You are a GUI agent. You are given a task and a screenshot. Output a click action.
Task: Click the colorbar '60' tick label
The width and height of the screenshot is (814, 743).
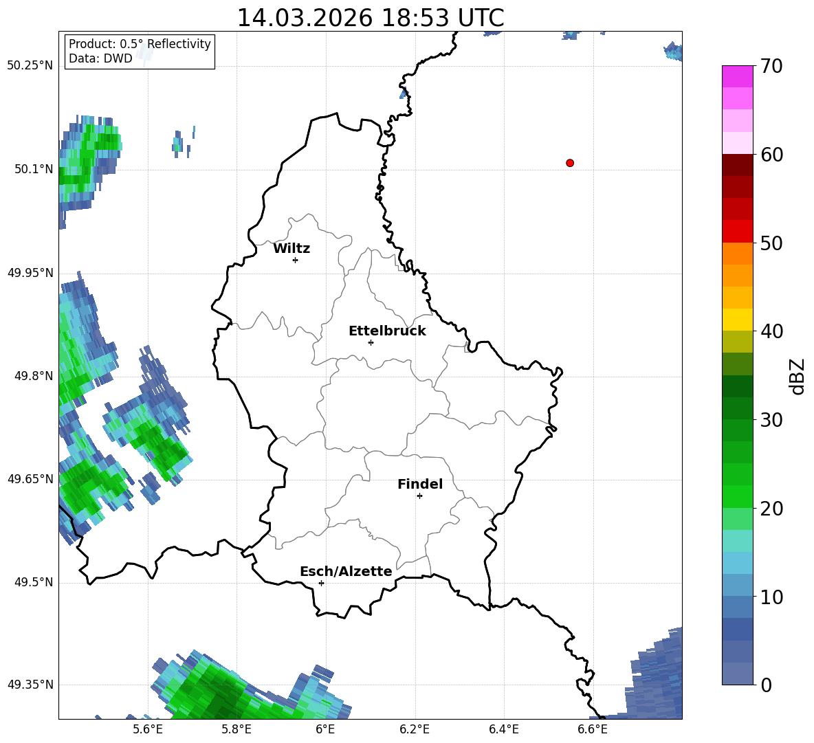771,155
